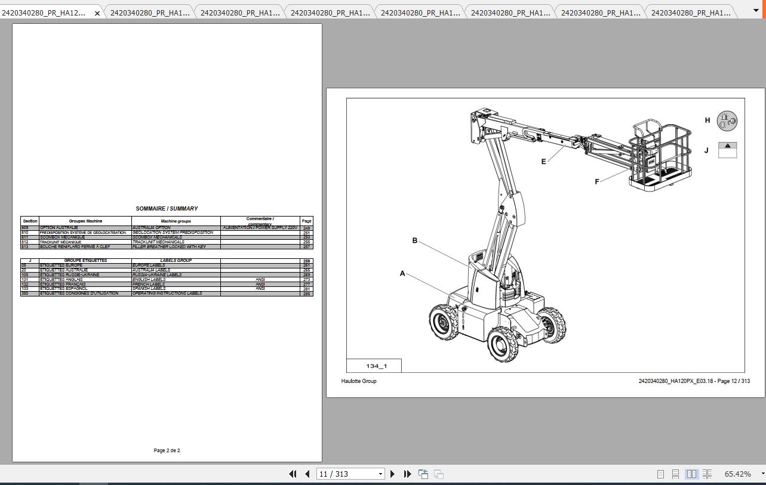
Task: Click the H plug symbol in the diagram
Action: pyautogui.click(x=727, y=121)
